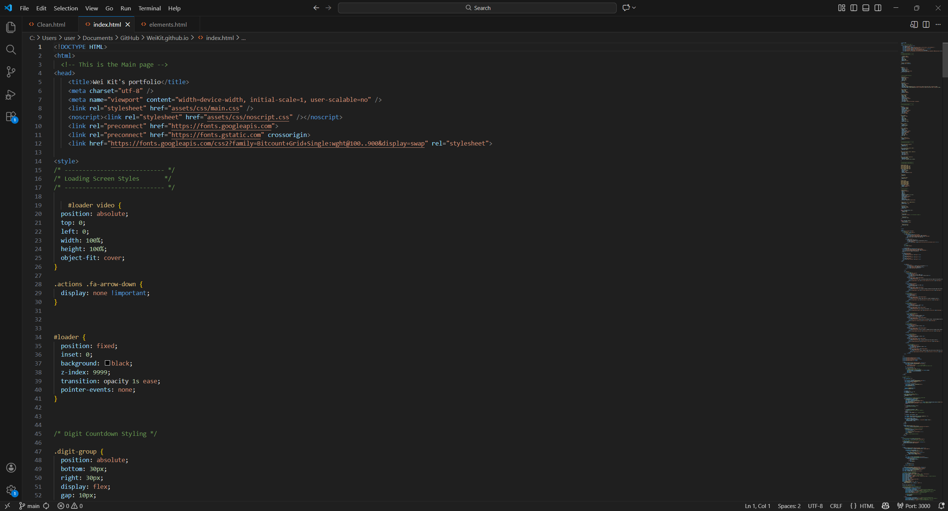The image size is (948, 511).
Task: Place the cursor on the #loader selector line
Action: click(x=70, y=337)
